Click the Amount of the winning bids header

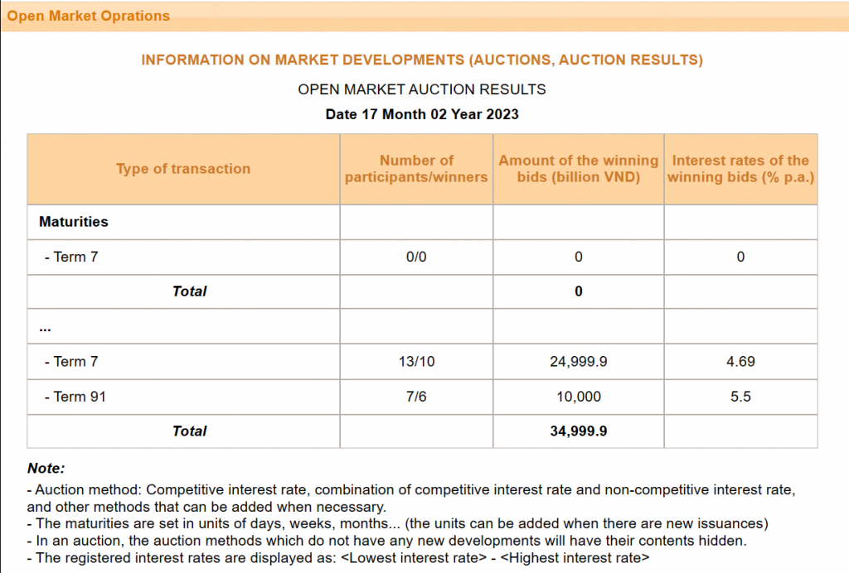pyautogui.click(x=578, y=169)
